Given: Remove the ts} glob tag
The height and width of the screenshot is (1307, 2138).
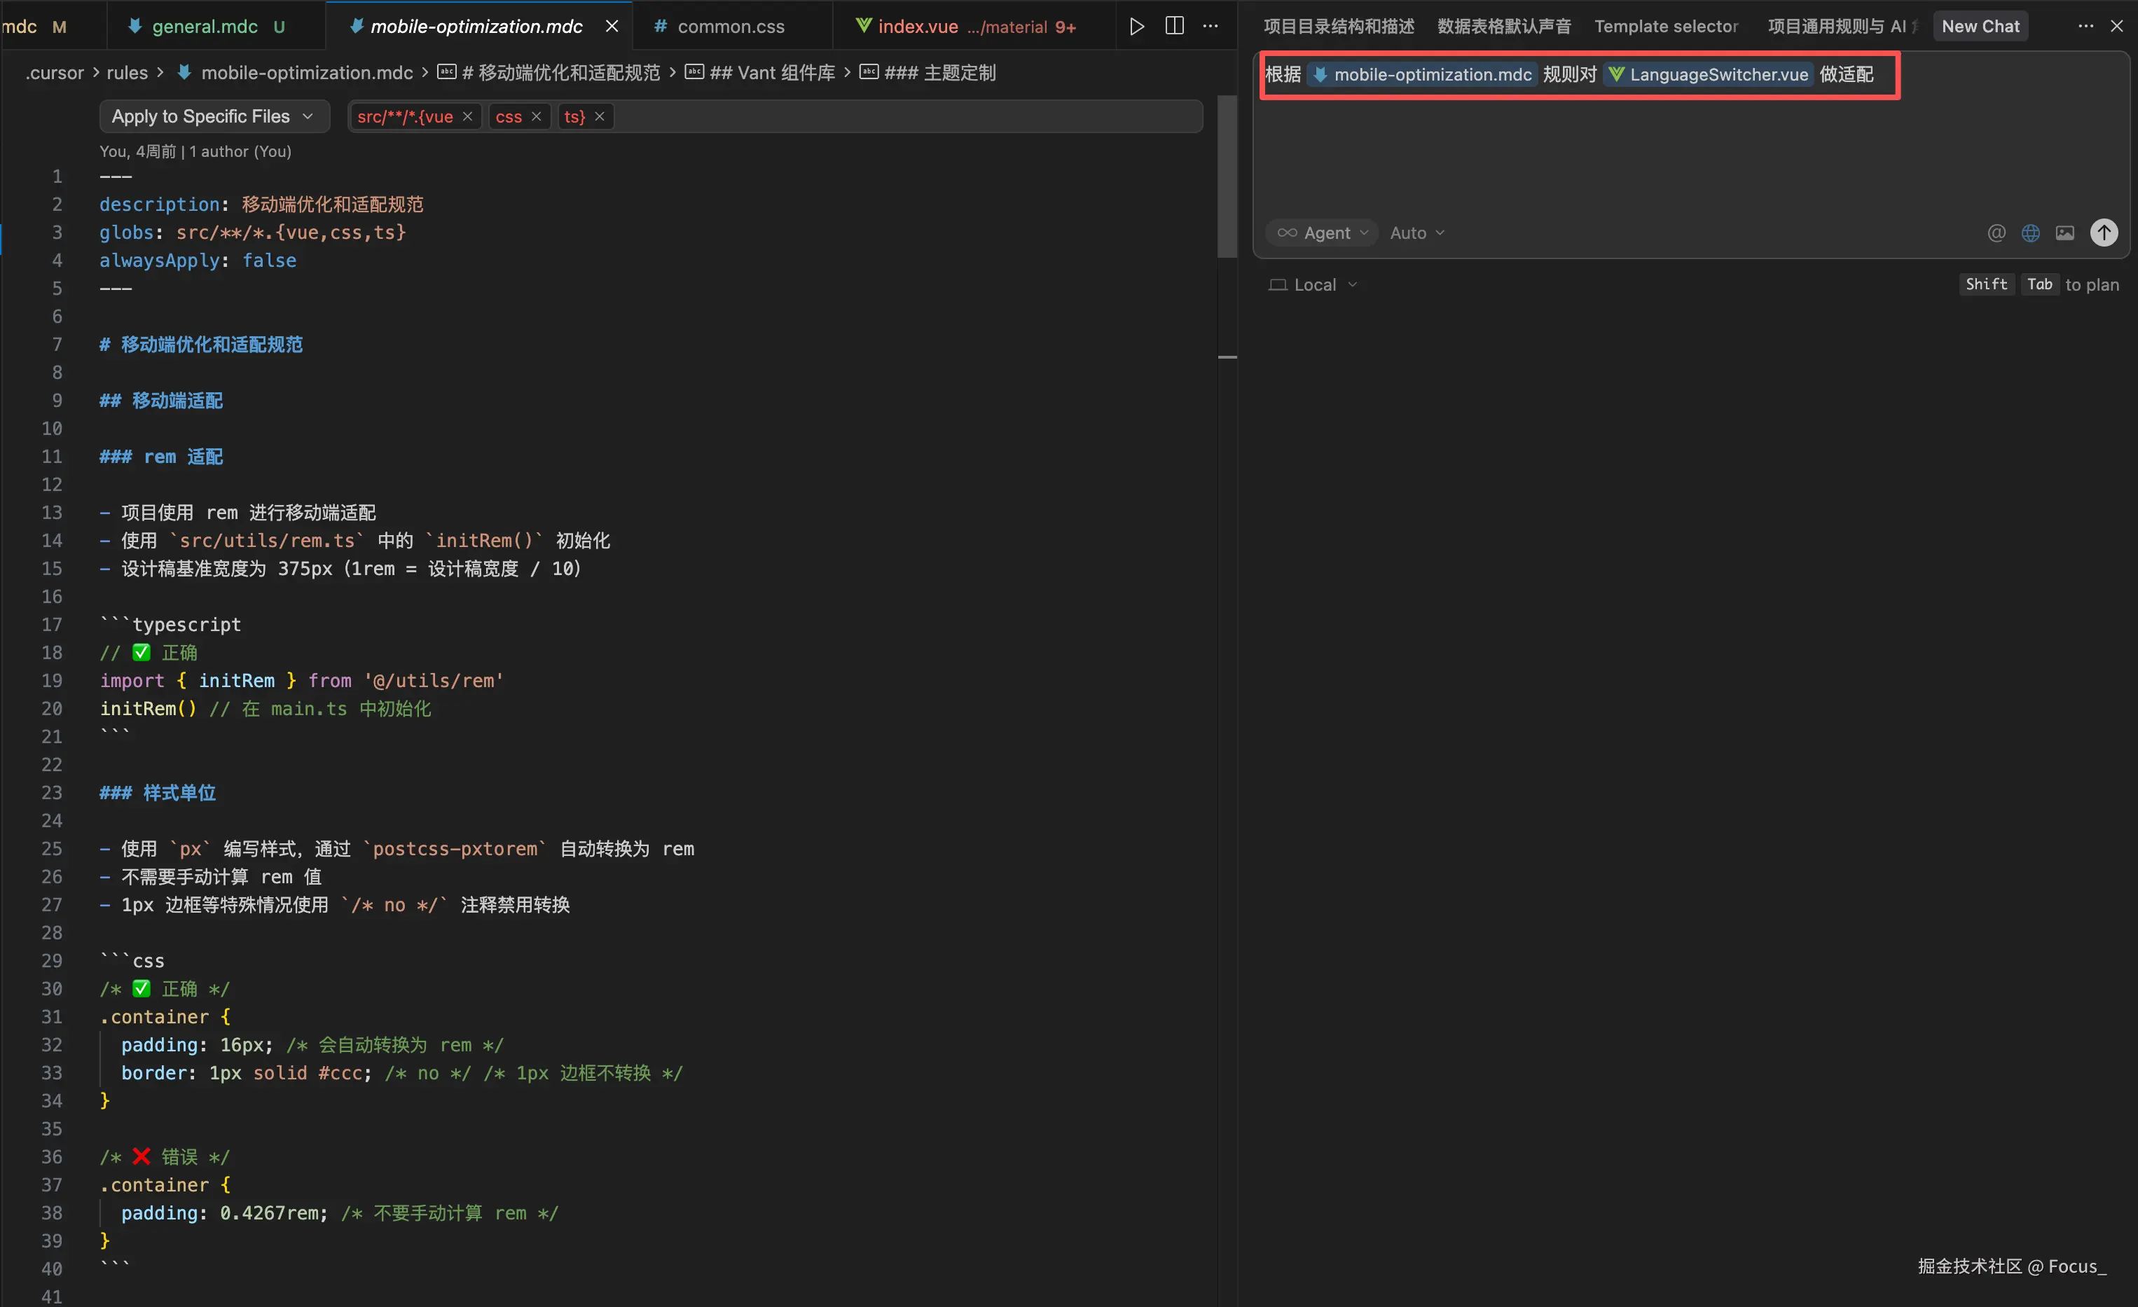Looking at the screenshot, I should coord(600,116).
